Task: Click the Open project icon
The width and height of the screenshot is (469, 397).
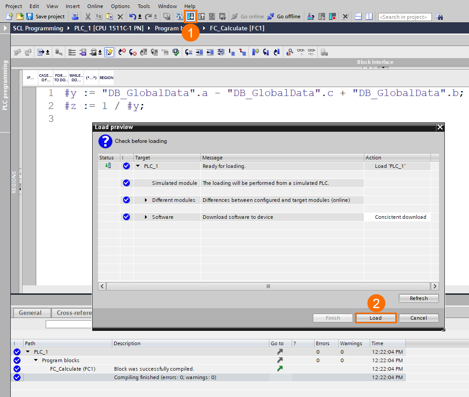Action: coord(20,17)
